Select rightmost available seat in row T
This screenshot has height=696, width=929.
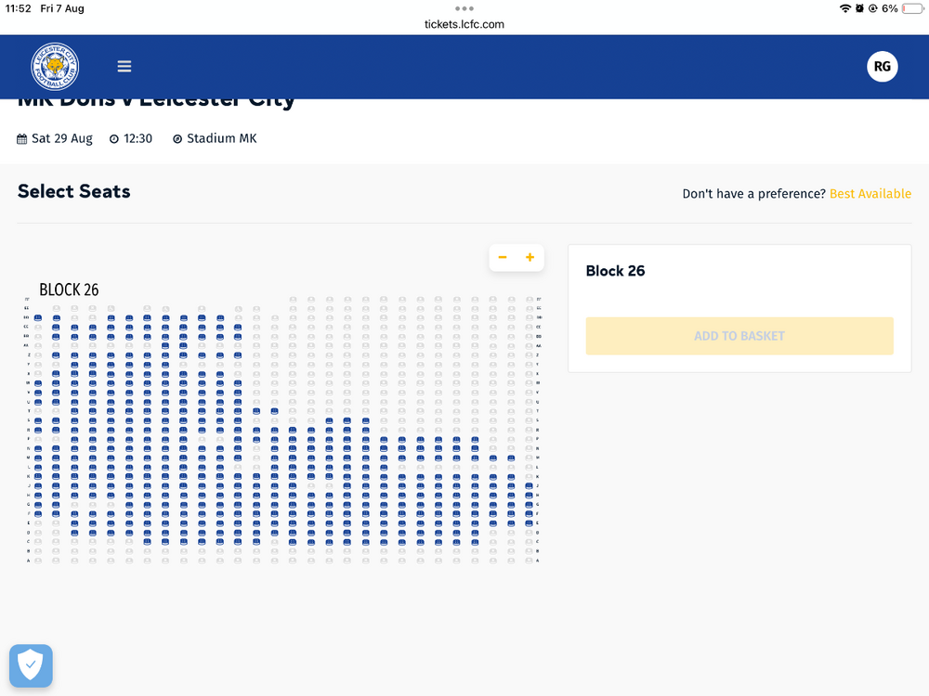click(x=274, y=411)
